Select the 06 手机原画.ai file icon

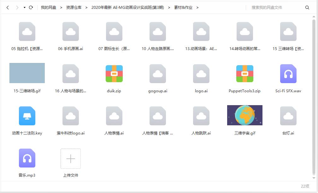[x=71, y=31]
